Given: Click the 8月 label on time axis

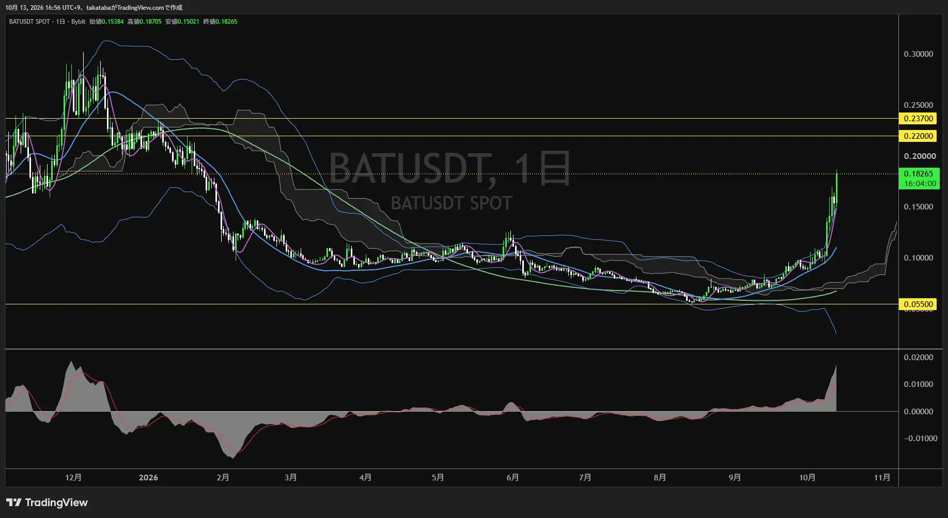Looking at the screenshot, I should (x=660, y=478).
